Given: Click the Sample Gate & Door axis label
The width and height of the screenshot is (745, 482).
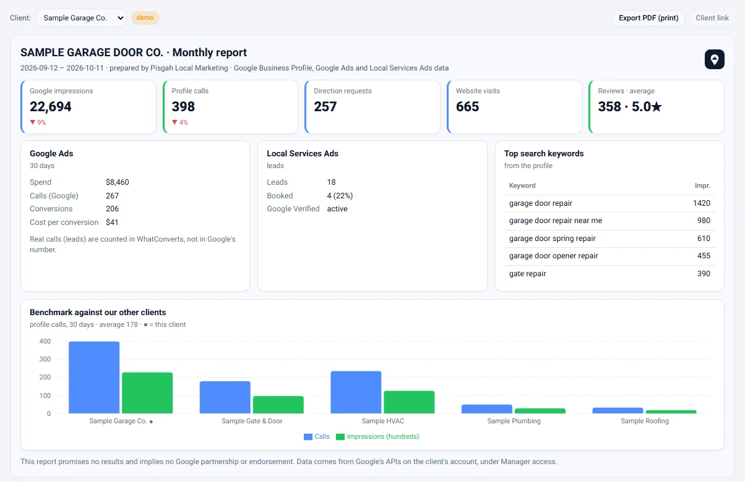Looking at the screenshot, I should (252, 421).
